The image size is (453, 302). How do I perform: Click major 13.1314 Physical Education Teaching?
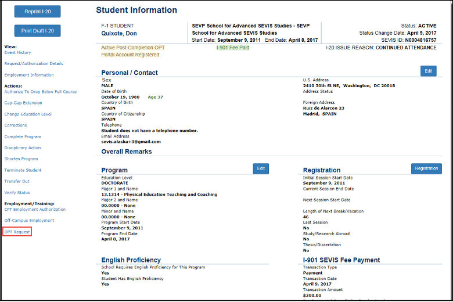pos(159,195)
